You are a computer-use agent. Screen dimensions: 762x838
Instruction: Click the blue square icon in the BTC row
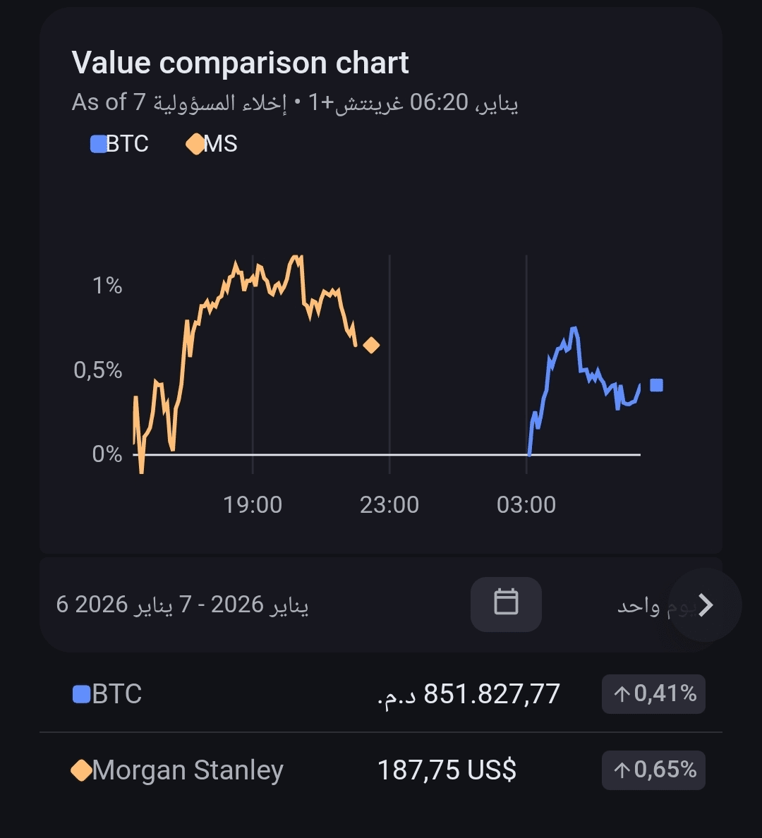pyautogui.click(x=81, y=695)
